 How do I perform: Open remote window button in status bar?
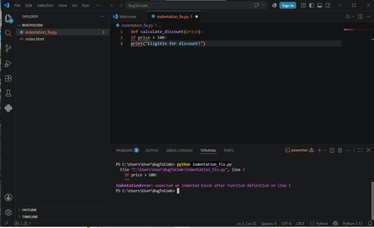click(7, 223)
